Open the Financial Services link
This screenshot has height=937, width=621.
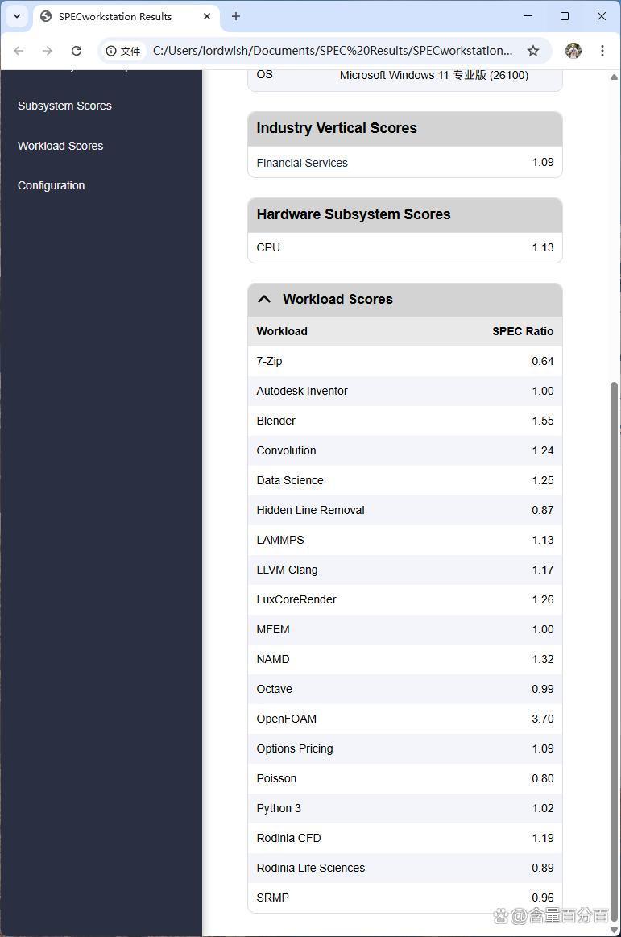[302, 163]
